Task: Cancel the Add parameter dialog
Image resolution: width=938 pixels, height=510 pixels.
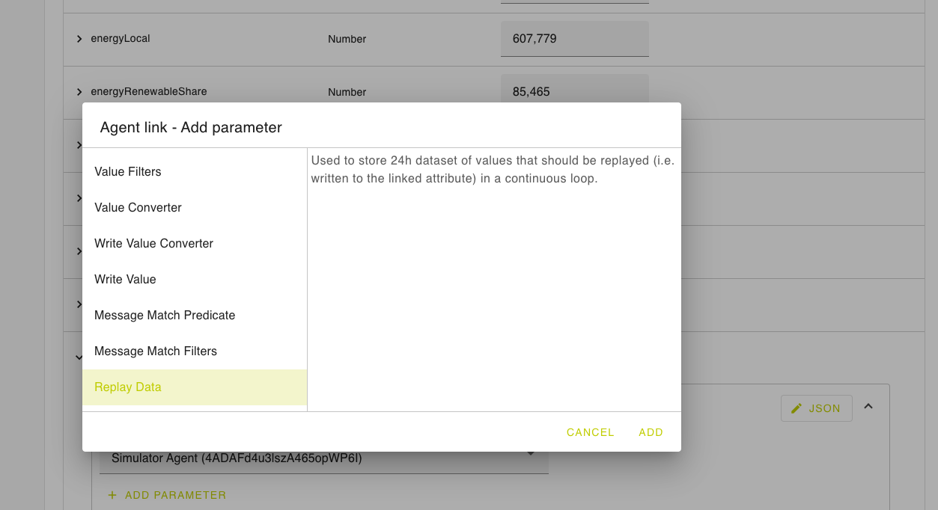Action: 590,432
